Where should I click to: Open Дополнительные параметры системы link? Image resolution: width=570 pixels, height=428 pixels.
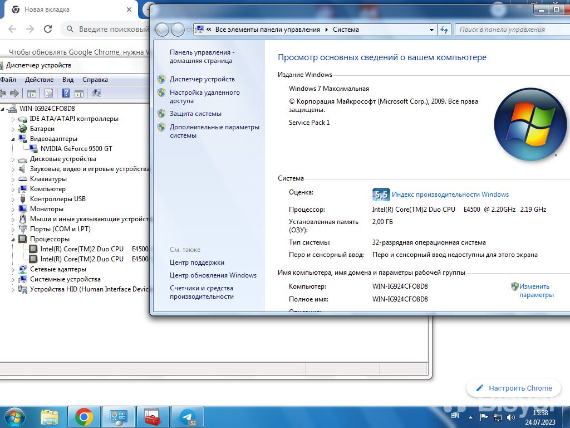[x=214, y=131]
